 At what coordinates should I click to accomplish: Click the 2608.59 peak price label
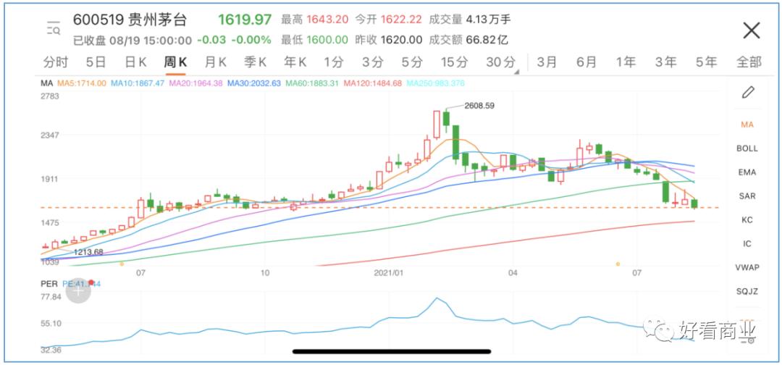(479, 106)
